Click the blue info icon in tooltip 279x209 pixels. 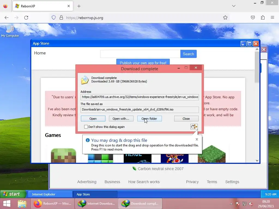[87, 140]
